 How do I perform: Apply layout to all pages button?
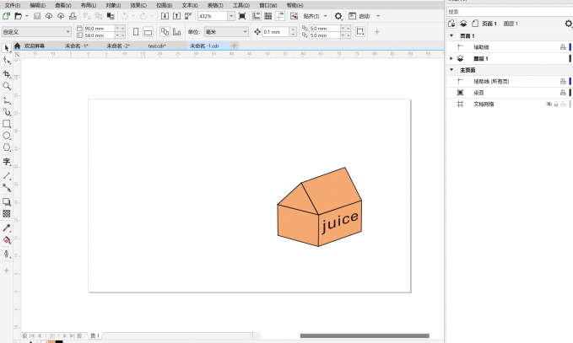165,32
